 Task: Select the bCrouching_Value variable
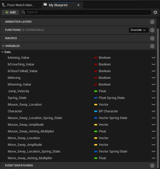tap(21, 64)
